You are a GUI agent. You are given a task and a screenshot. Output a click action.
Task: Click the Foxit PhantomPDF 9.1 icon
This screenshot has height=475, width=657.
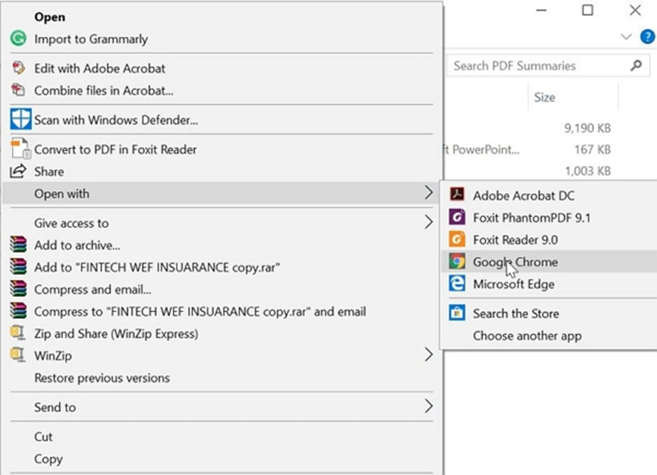[x=457, y=217]
